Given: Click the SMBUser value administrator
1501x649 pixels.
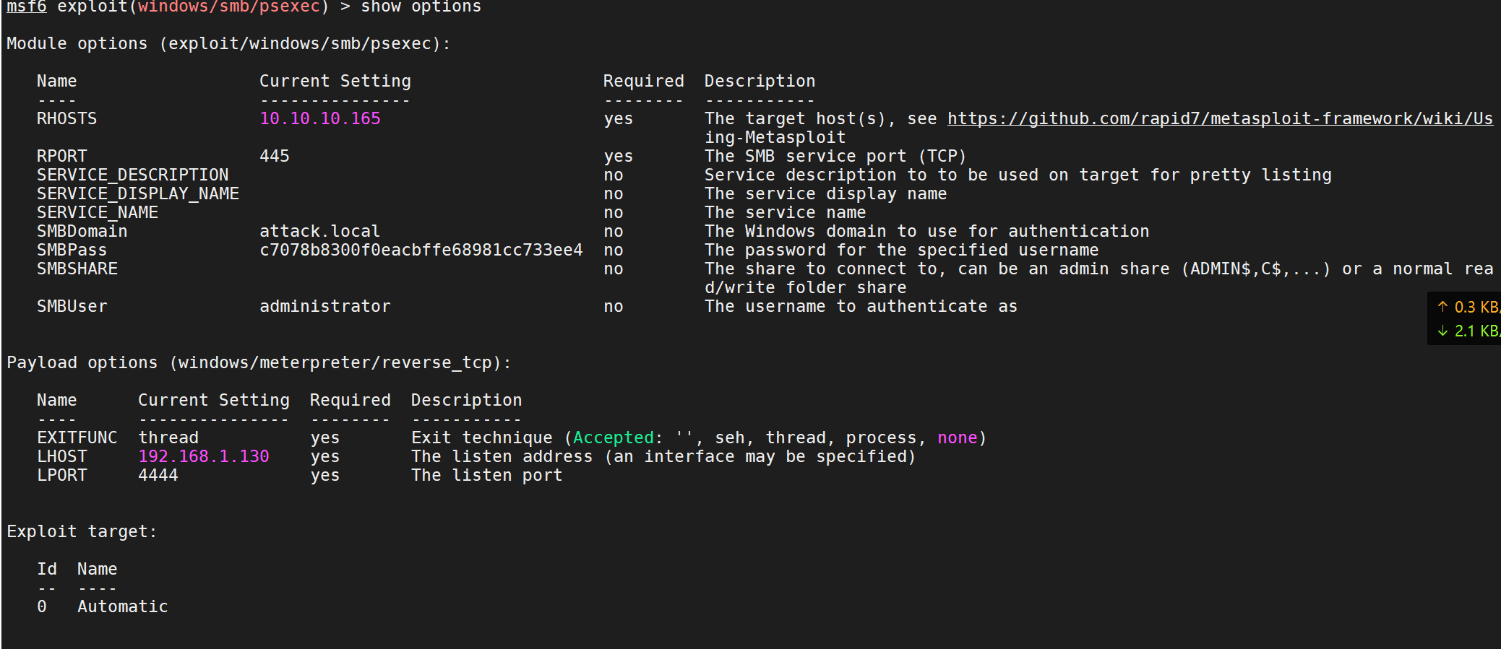Looking at the screenshot, I should click(x=325, y=306).
